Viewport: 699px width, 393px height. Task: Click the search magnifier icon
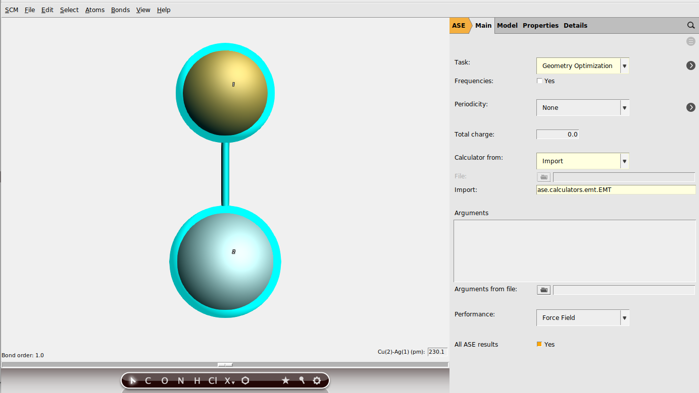tap(691, 25)
